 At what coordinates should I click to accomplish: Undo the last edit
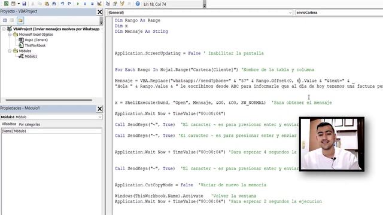point(62,4)
